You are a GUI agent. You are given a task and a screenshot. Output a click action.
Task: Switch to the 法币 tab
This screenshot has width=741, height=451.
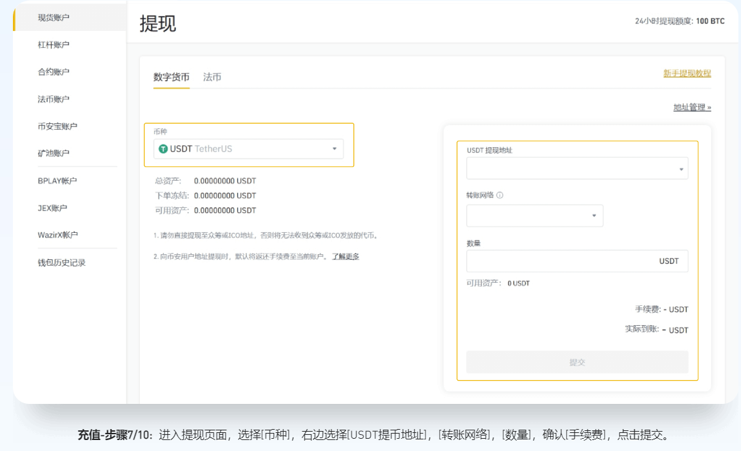tap(212, 77)
